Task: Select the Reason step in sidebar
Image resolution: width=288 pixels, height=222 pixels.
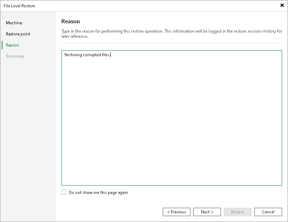Action: tap(12, 45)
